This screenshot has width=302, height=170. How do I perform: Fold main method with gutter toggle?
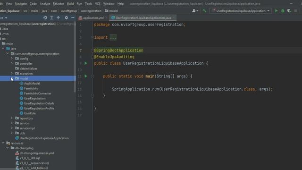coord(92,76)
